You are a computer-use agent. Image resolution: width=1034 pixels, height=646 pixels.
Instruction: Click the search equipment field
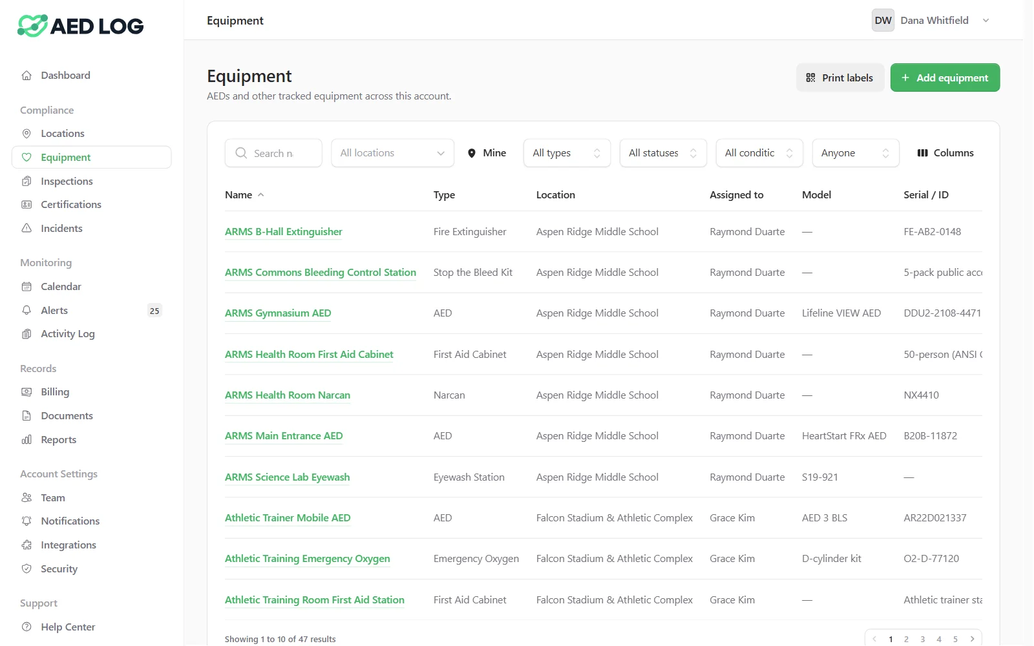[273, 153]
